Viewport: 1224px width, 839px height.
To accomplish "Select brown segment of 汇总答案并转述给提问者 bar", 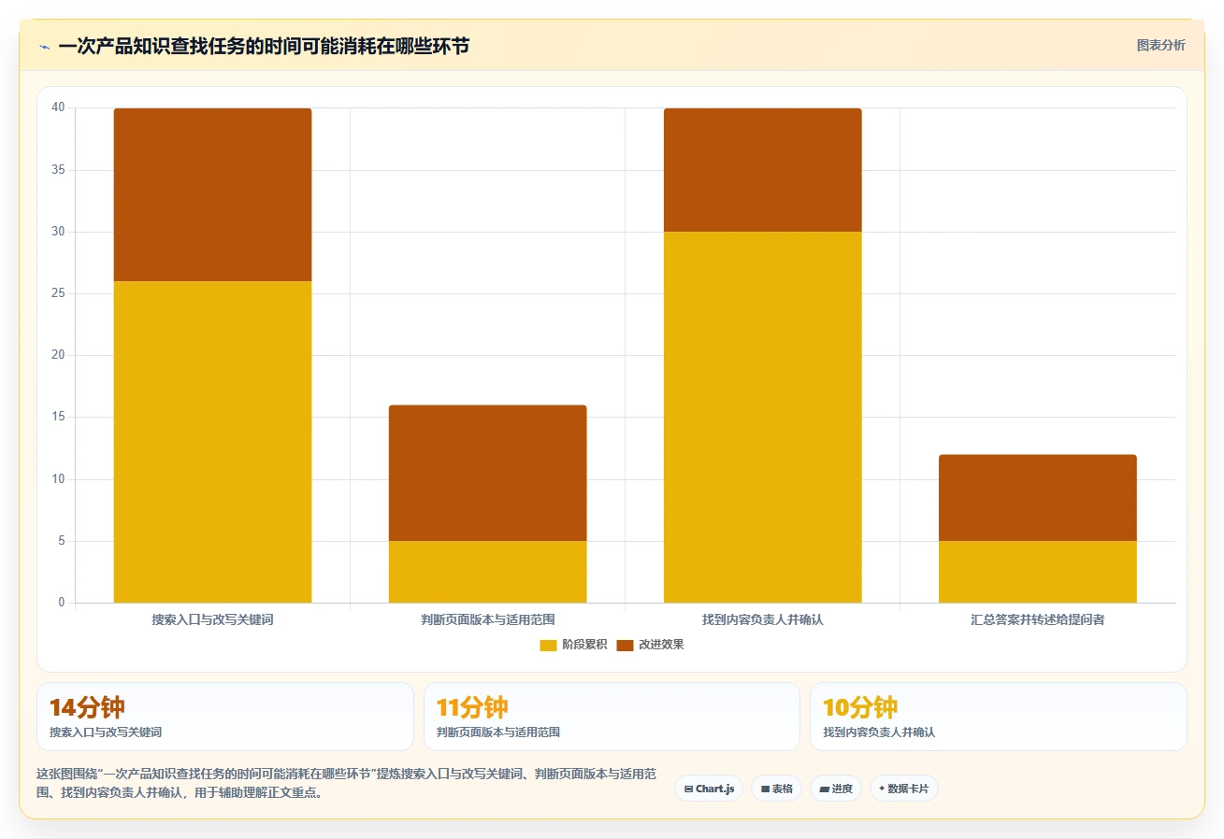I will tap(1037, 498).
